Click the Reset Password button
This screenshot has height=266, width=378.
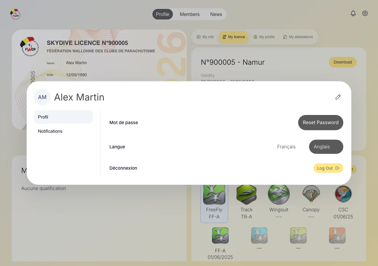point(321,122)
